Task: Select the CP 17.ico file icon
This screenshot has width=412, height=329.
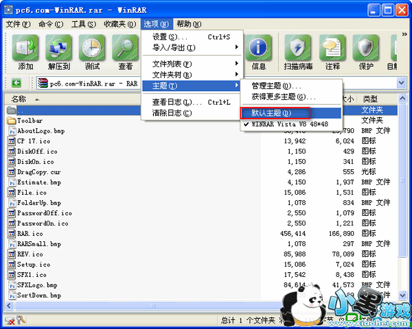Action: [x=11, y=141]
